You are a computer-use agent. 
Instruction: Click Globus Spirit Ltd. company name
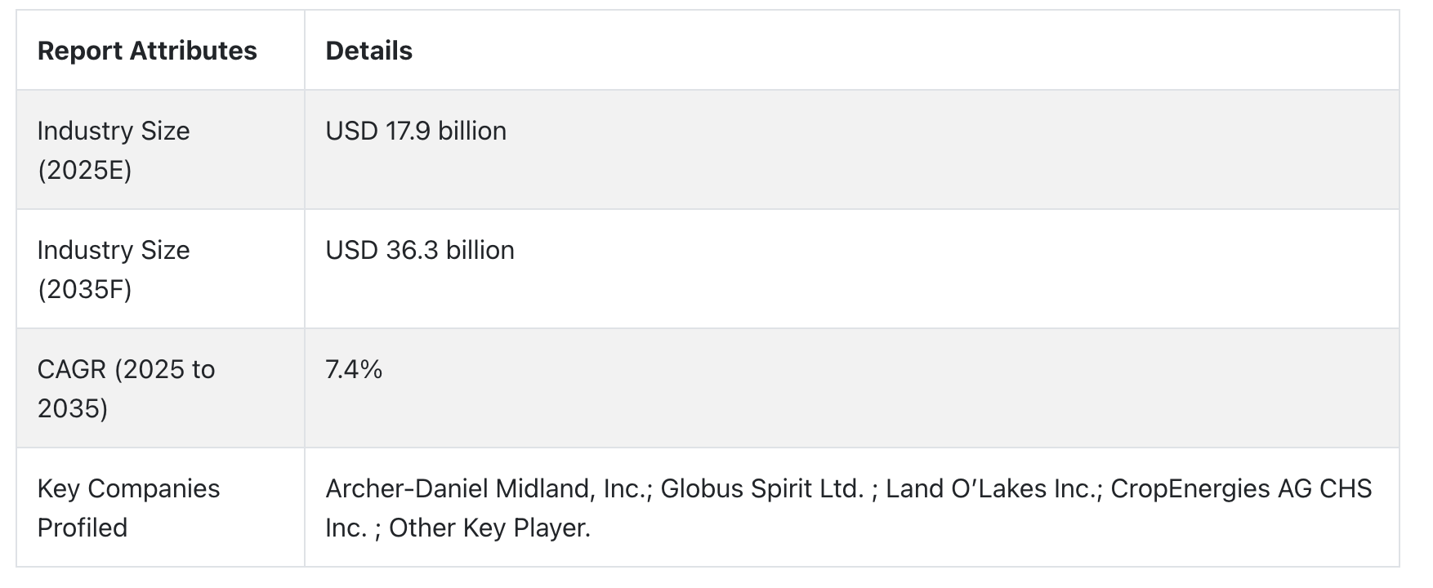761,488
